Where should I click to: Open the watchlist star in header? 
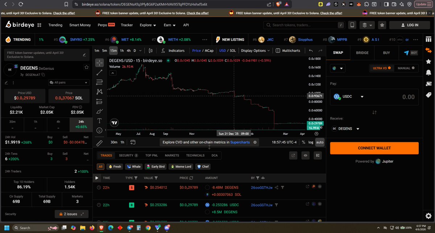[x=382, y=25]
